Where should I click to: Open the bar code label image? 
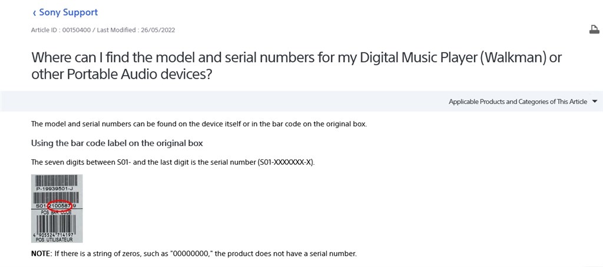[57, 209]
